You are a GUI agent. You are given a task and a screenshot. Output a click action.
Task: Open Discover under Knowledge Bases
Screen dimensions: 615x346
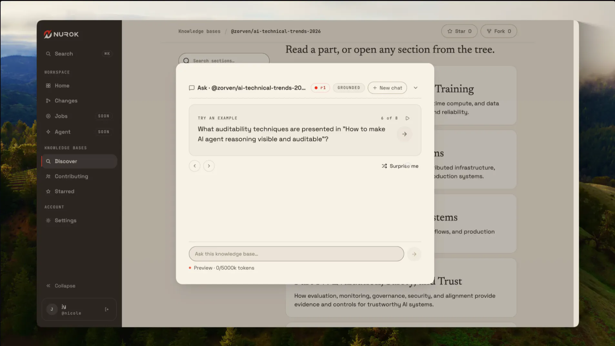(x=79, y=161)
